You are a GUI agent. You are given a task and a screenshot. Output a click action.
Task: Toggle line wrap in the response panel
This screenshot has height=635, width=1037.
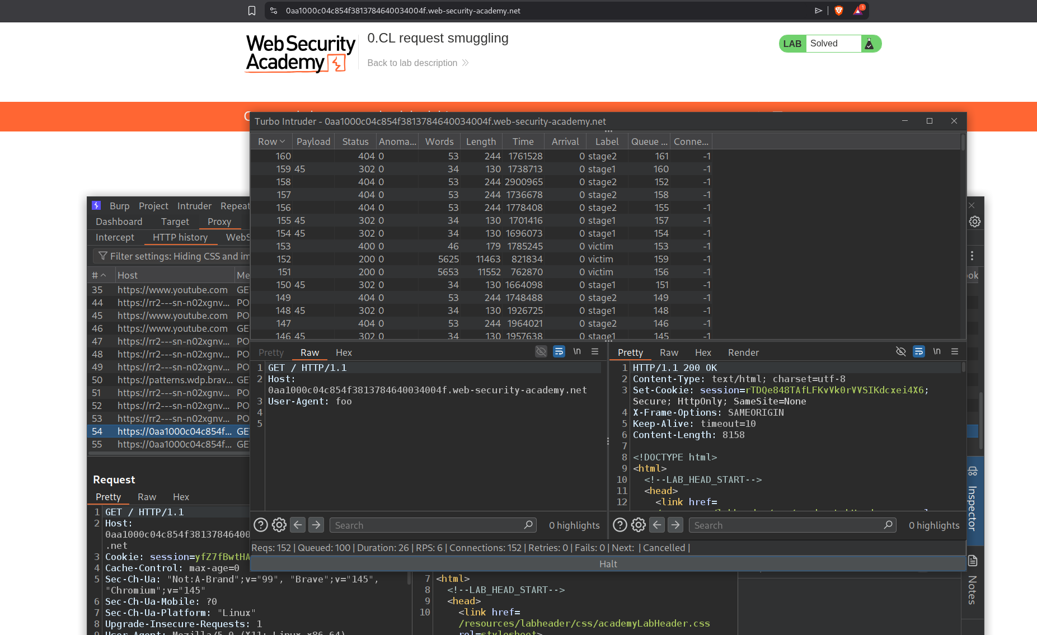point(918,351)
